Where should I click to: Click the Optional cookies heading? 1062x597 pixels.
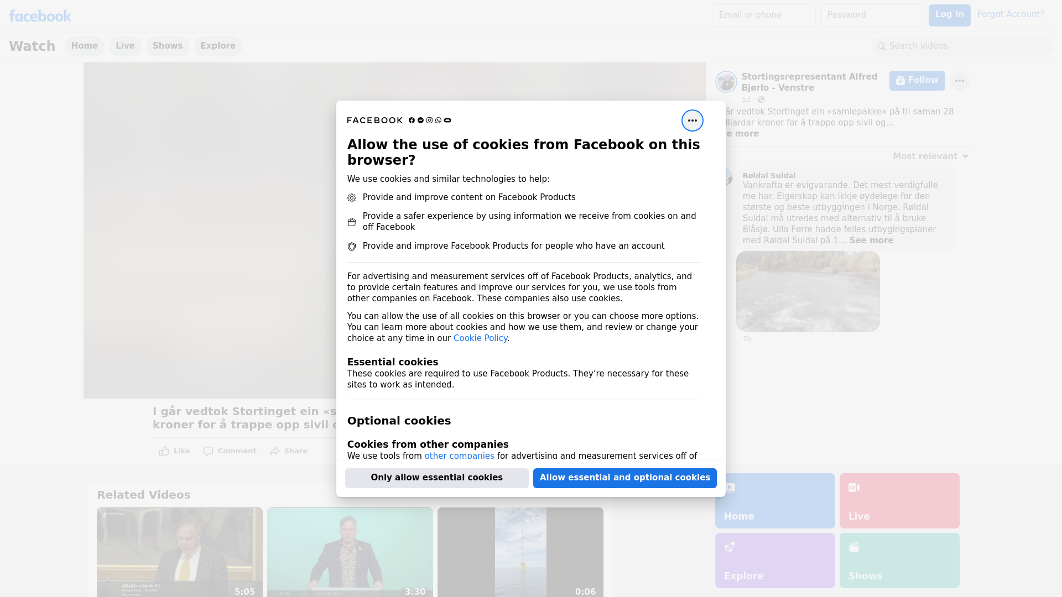[x=399, y=421]
